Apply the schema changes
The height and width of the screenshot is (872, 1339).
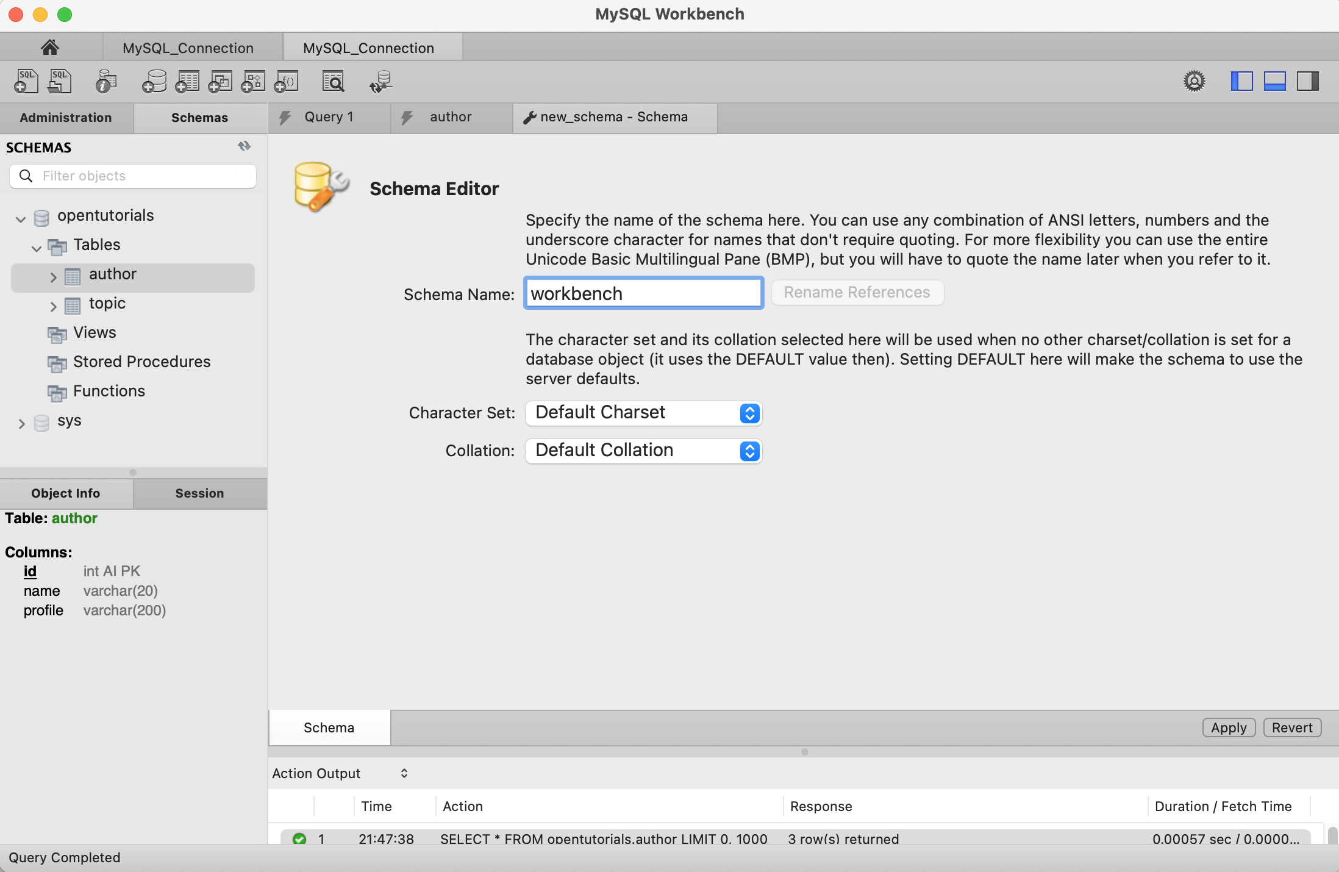click(x=1229, y=727)
